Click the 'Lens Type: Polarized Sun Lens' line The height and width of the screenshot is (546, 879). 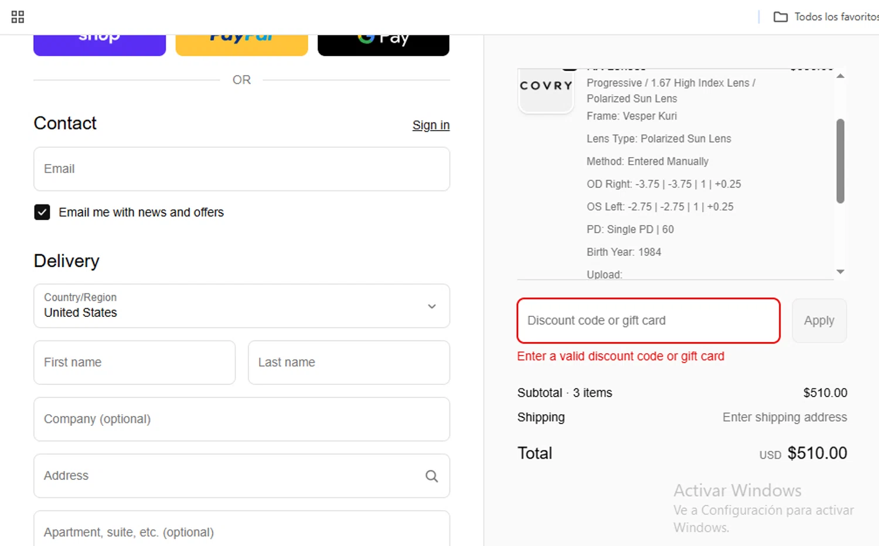coord(659,139)
